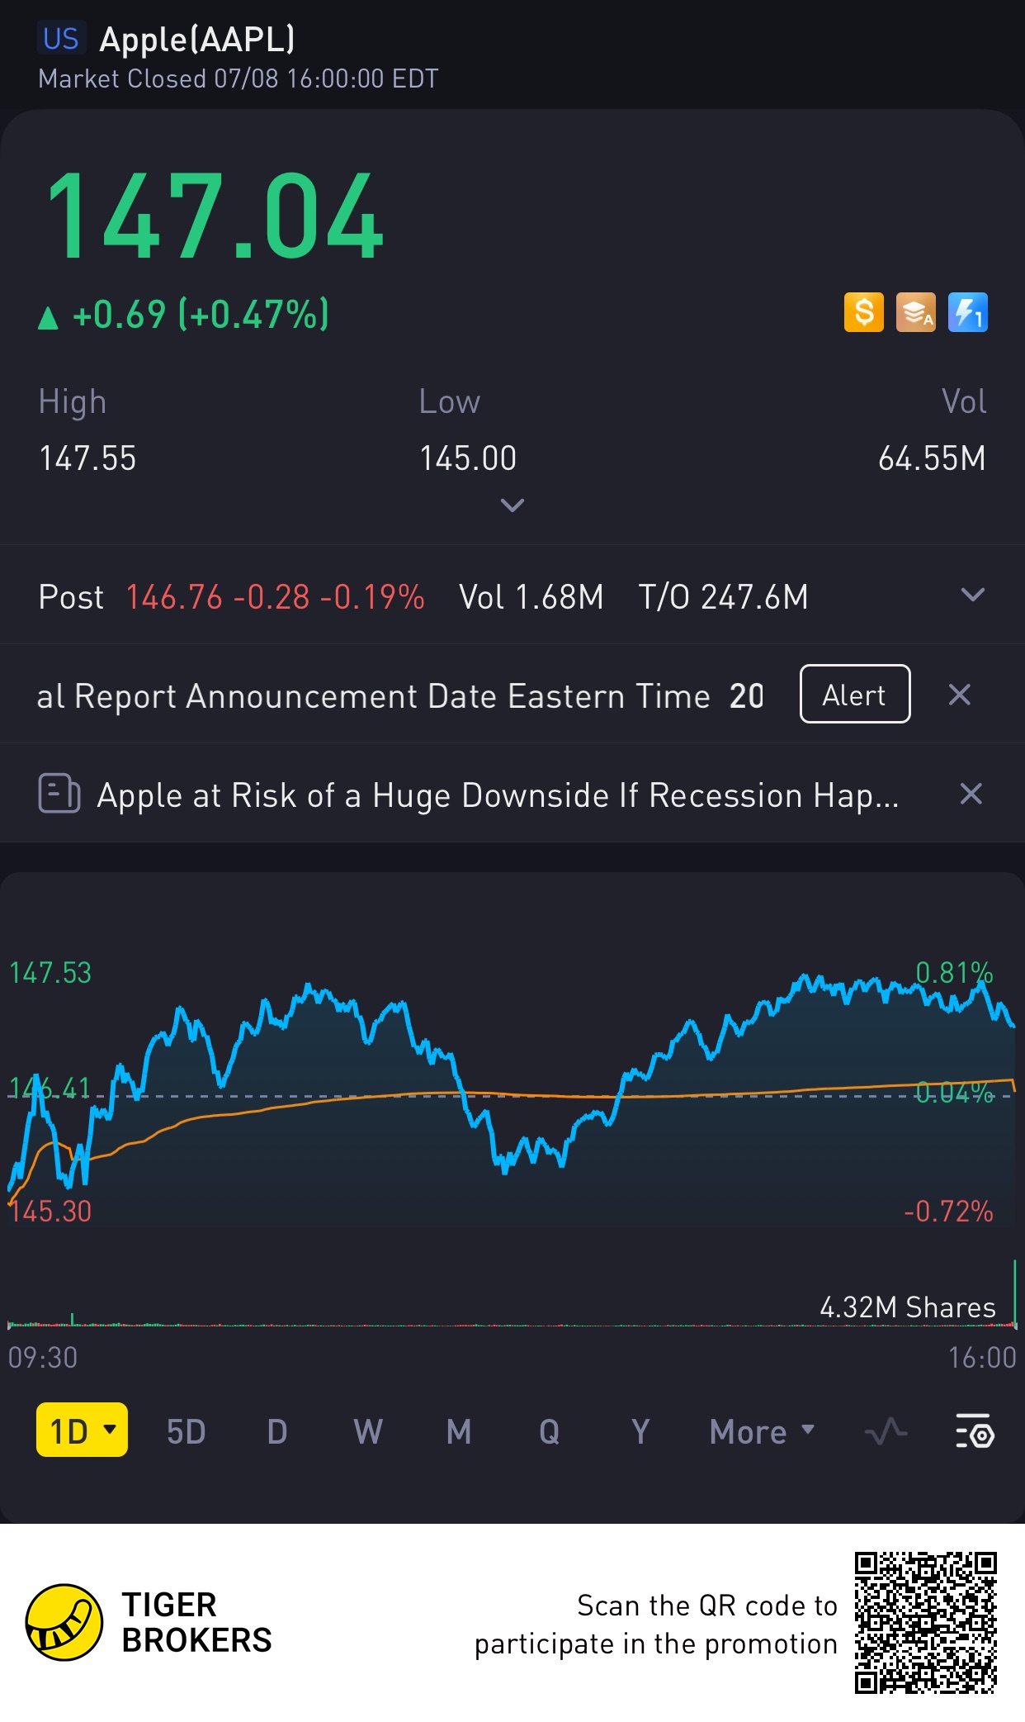
Task: Open the chart indicator waveform icon
Action: (886, 1431)
